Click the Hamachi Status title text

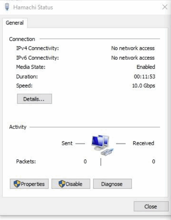click(x=33, y=7)
